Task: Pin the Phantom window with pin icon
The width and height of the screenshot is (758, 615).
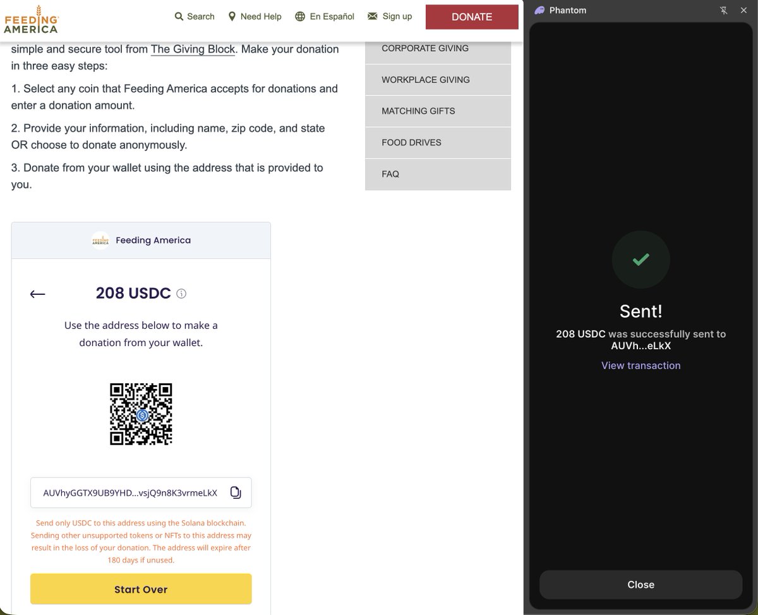Action: (x=724, y=10)
